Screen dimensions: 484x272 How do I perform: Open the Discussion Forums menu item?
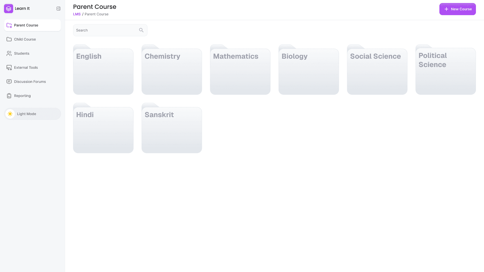pyautogui.click(x=30, y=82)
